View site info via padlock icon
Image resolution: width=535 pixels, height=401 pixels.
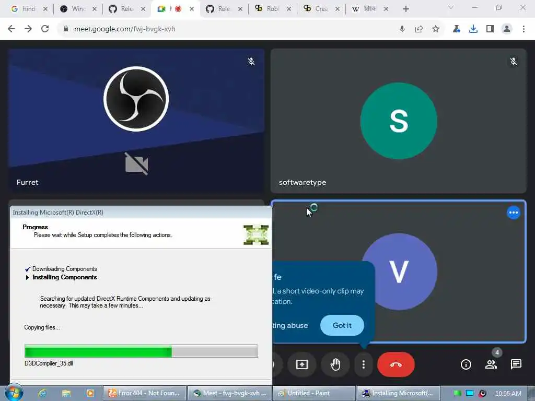[x=66, y=29]
